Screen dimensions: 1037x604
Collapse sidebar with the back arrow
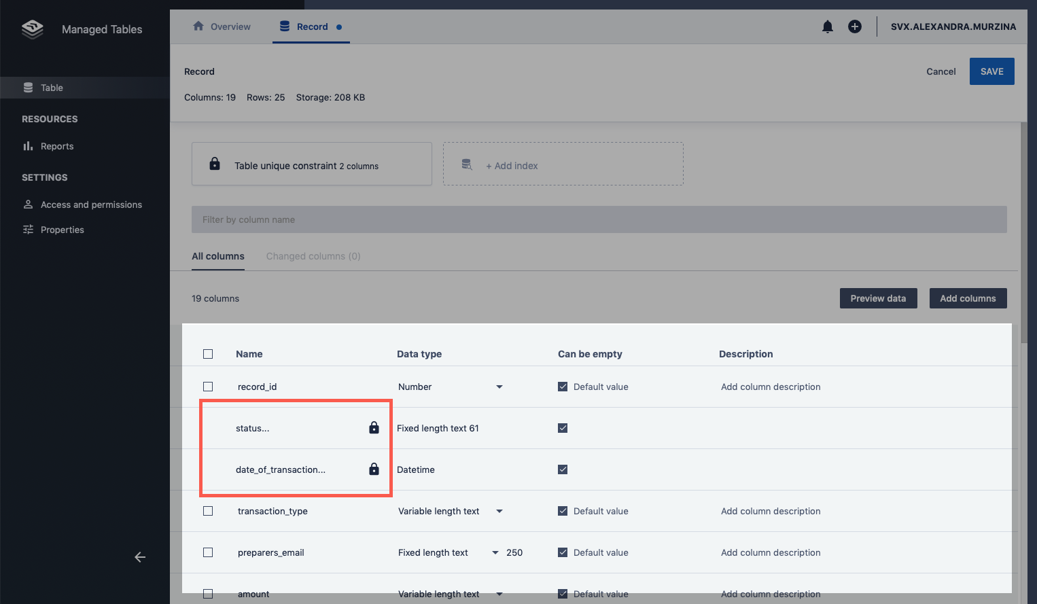140,557
